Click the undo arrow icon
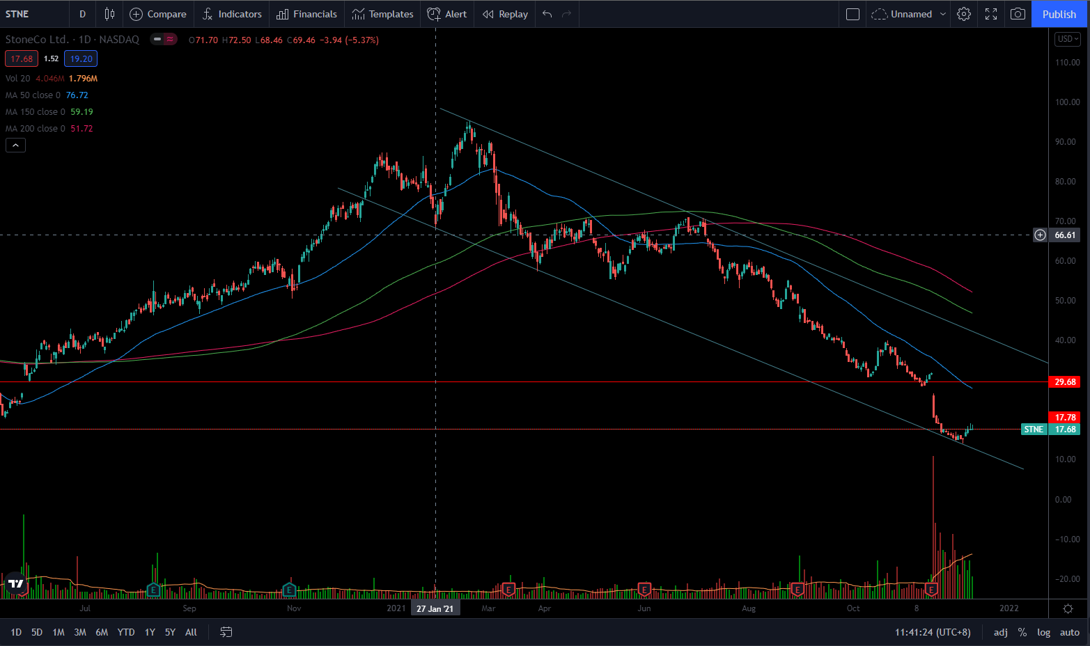The width and height of the screenshot is (1090, 646). [x=547, y=14]
